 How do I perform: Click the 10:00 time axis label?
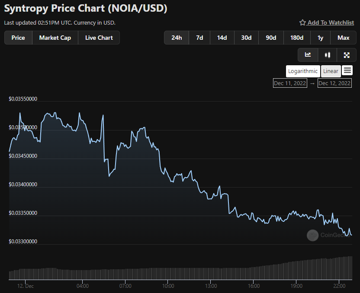168,286
